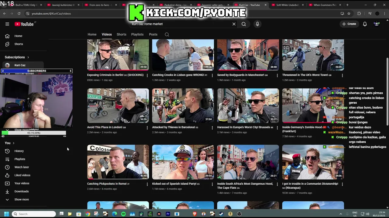389x218 pixels.
Task: Open the YouTube hamburger guide menu
Action: pos(7,24)
